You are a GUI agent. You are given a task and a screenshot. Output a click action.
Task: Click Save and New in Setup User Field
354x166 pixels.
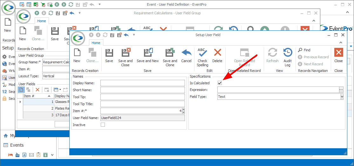point(148,56)
